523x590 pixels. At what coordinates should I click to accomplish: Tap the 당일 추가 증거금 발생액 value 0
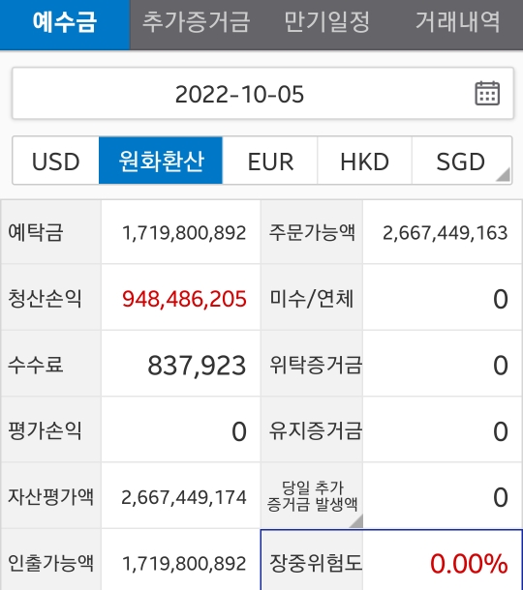click(x=501, y=497)
